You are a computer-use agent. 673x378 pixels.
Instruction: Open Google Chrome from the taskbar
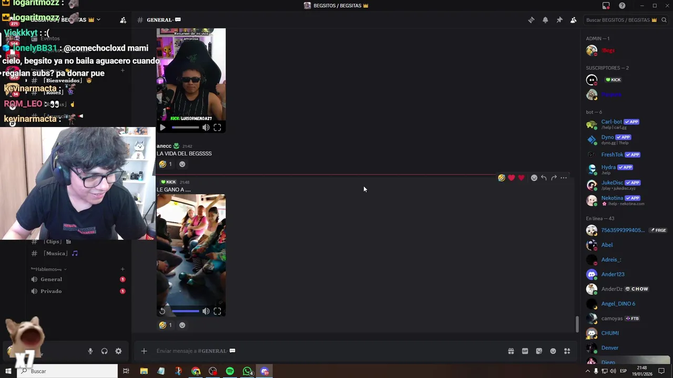196,371
